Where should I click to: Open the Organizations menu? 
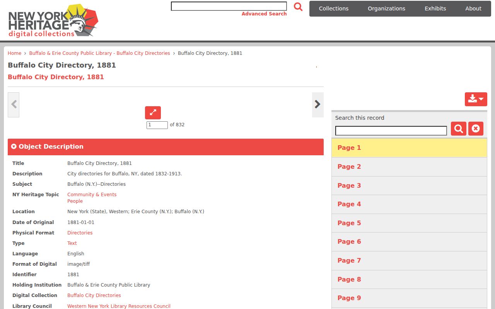click(x=386, y=8)
